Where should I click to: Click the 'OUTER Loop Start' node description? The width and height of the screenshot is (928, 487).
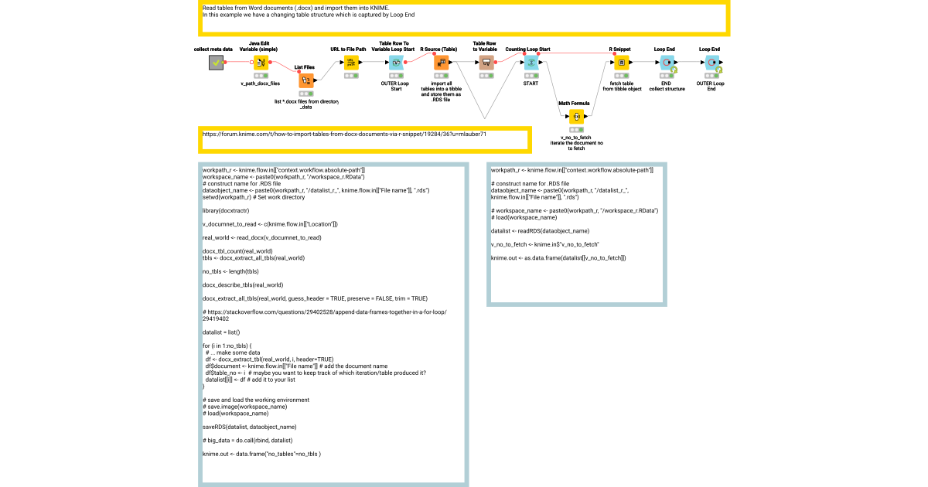(x=396, y=86)
